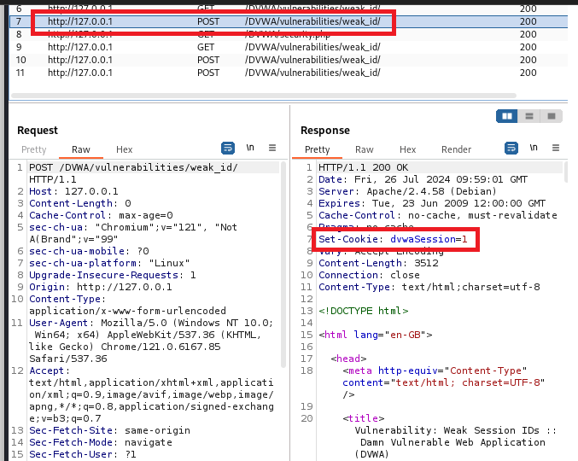Image resolution: width=578 pixels, height=461 pixels.
Task: Toggle word wrap icon in Response panel
Action: click(x=511, y=149)
